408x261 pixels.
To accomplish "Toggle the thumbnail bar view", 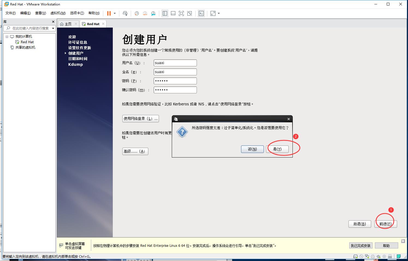I will click(173, 13).
